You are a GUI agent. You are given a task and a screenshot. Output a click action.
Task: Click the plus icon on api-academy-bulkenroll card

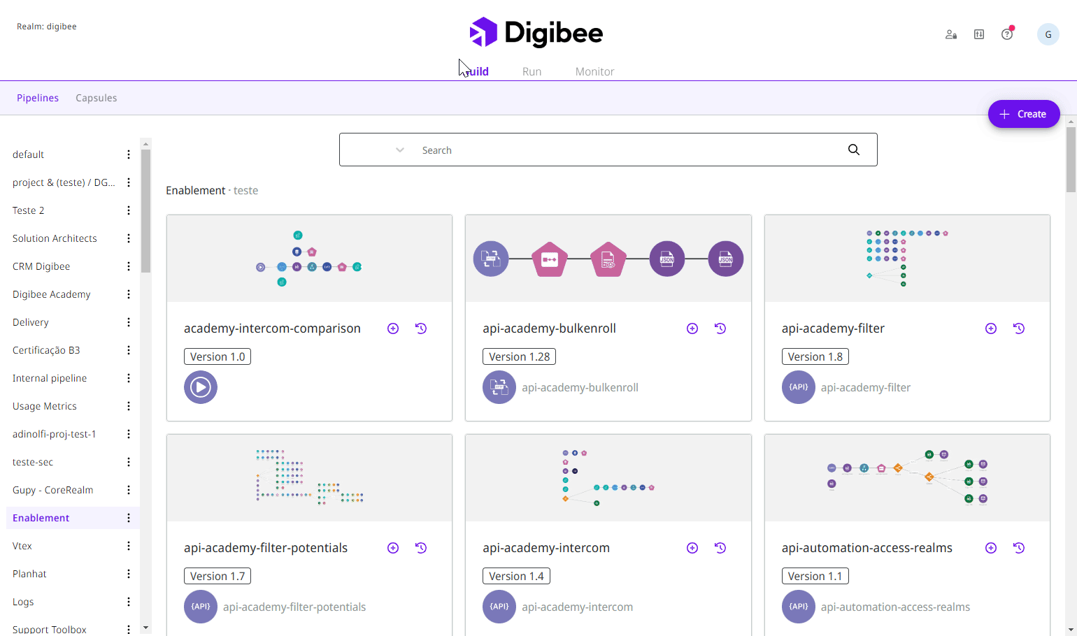692,328
